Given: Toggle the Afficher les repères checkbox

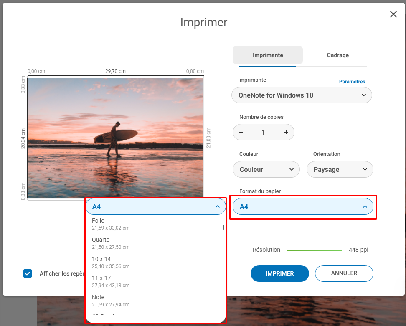Looking at the screenshot, I should point(28,273).
